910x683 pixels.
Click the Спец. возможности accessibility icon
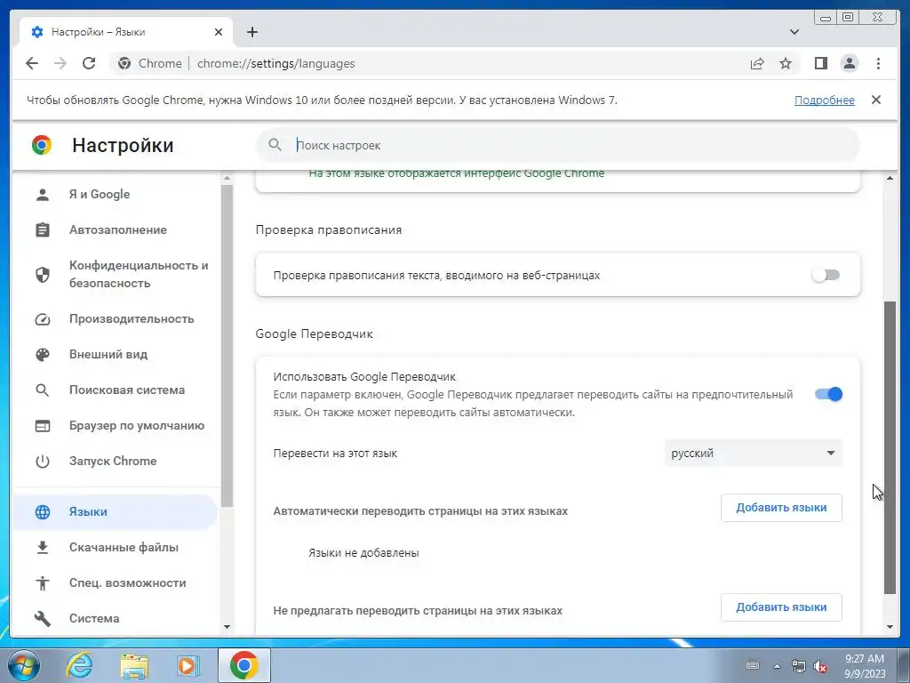tap(43, 583)
